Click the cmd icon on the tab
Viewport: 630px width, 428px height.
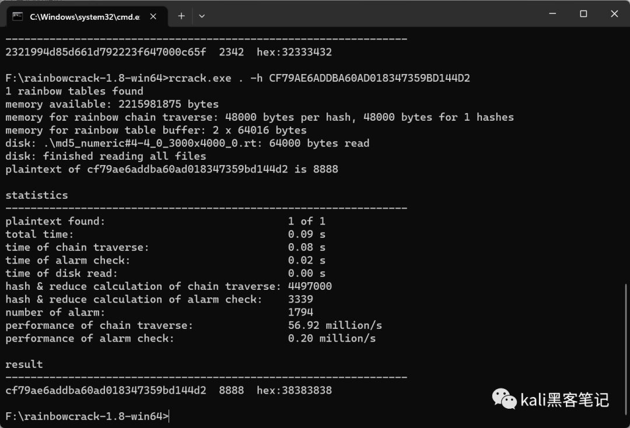click(x=17, y=16)
